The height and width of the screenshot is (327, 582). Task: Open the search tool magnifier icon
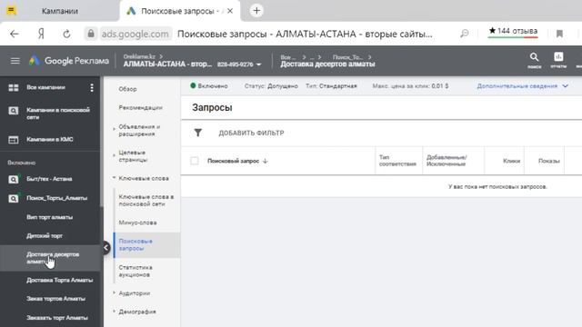tap(534, 57)
